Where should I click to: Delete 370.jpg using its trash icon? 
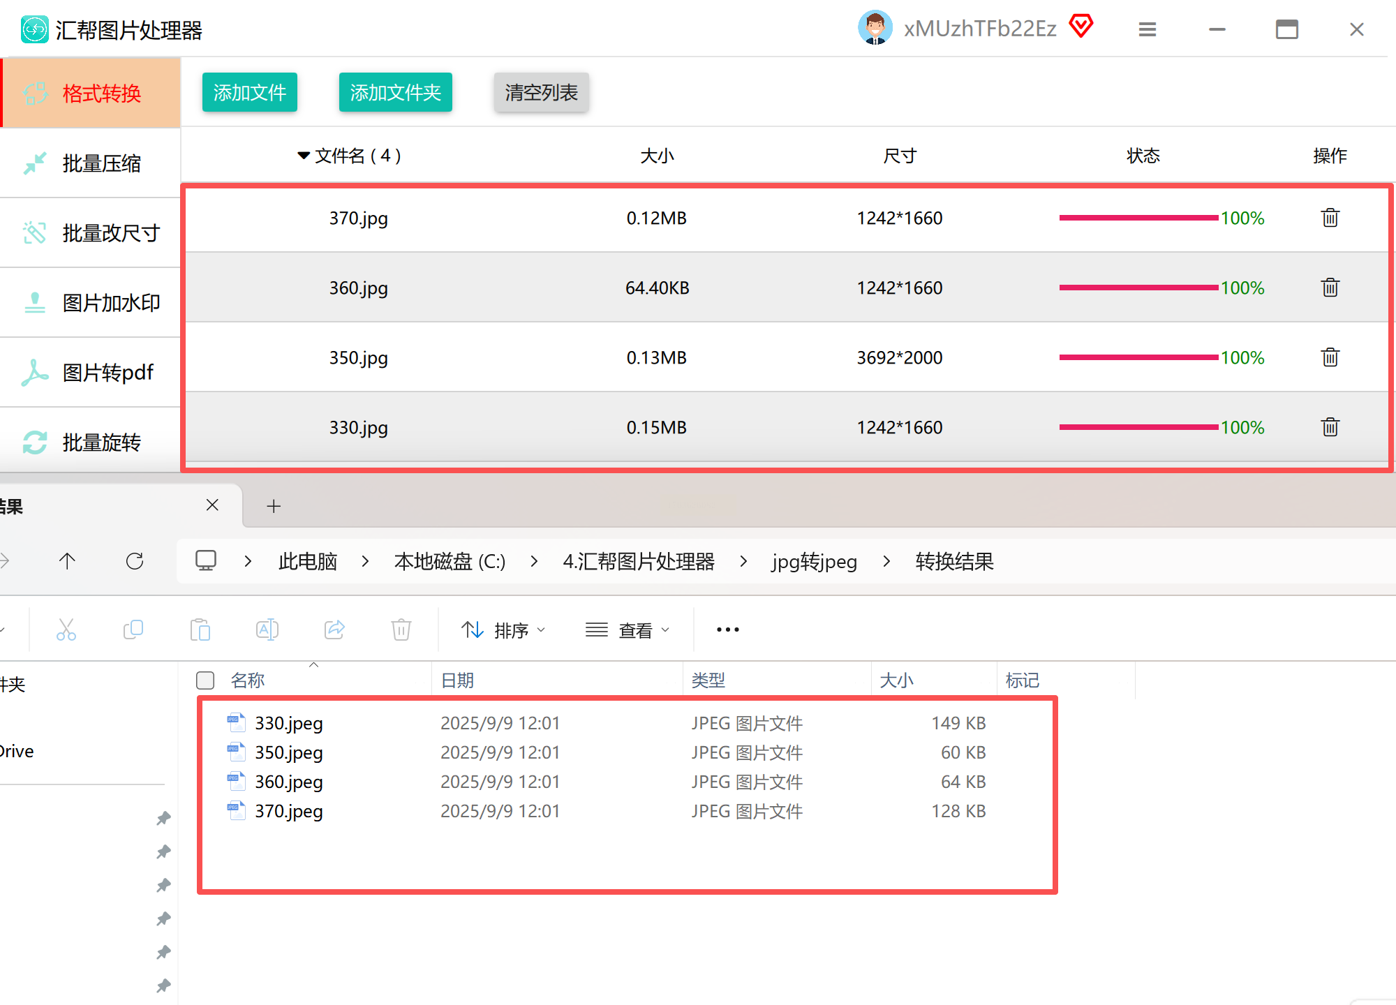1330,218
